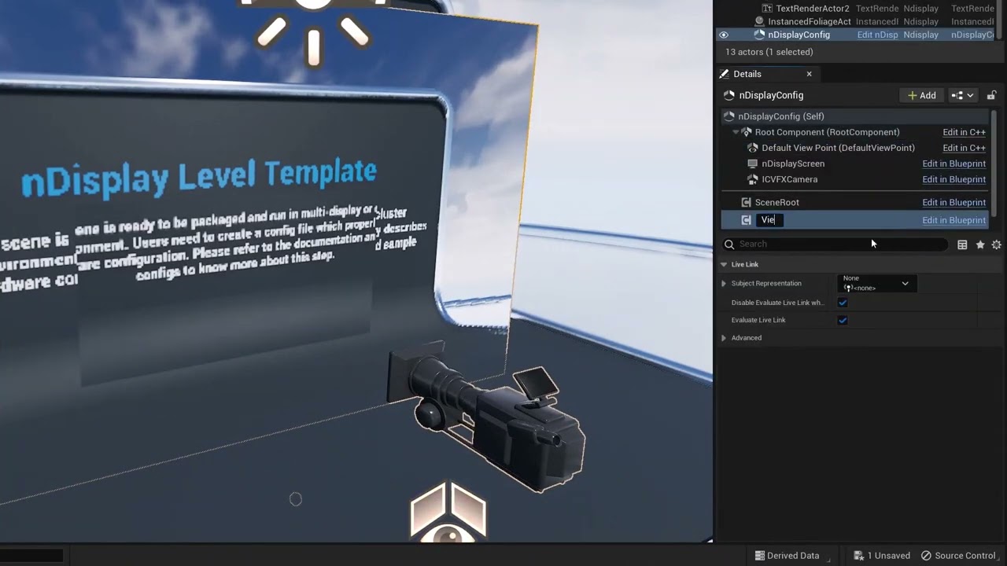Click the nDisplay cluster icon in viewport
The width and height of the screenshot is (1007, 566).
pyautogui.click(x=448, y=511)
